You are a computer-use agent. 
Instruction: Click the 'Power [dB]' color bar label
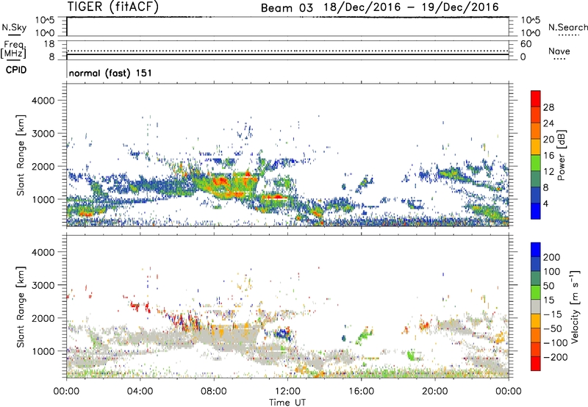point(561,155)
